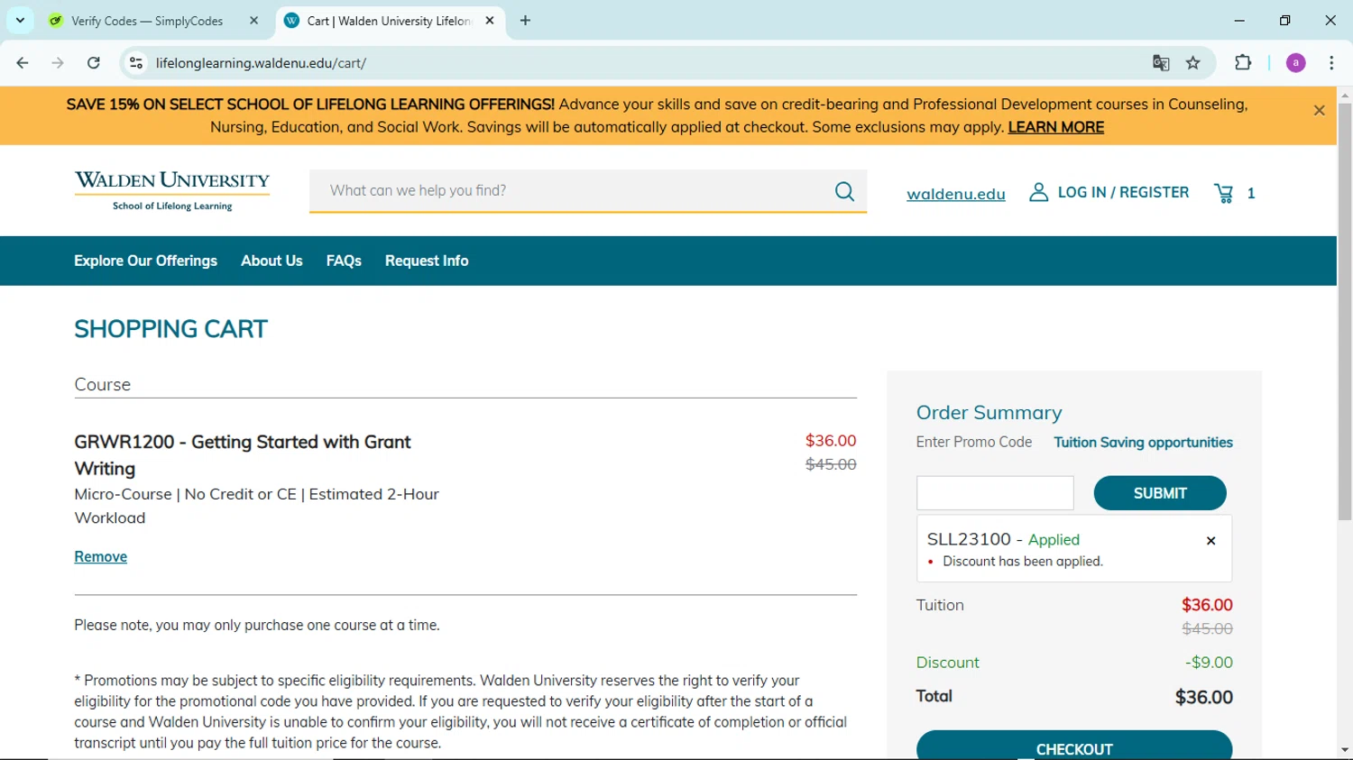Image resolution: width=1353 pixels, height=760 pixels.
Task: Click the search magnifier icon
Action: (844, 191)
